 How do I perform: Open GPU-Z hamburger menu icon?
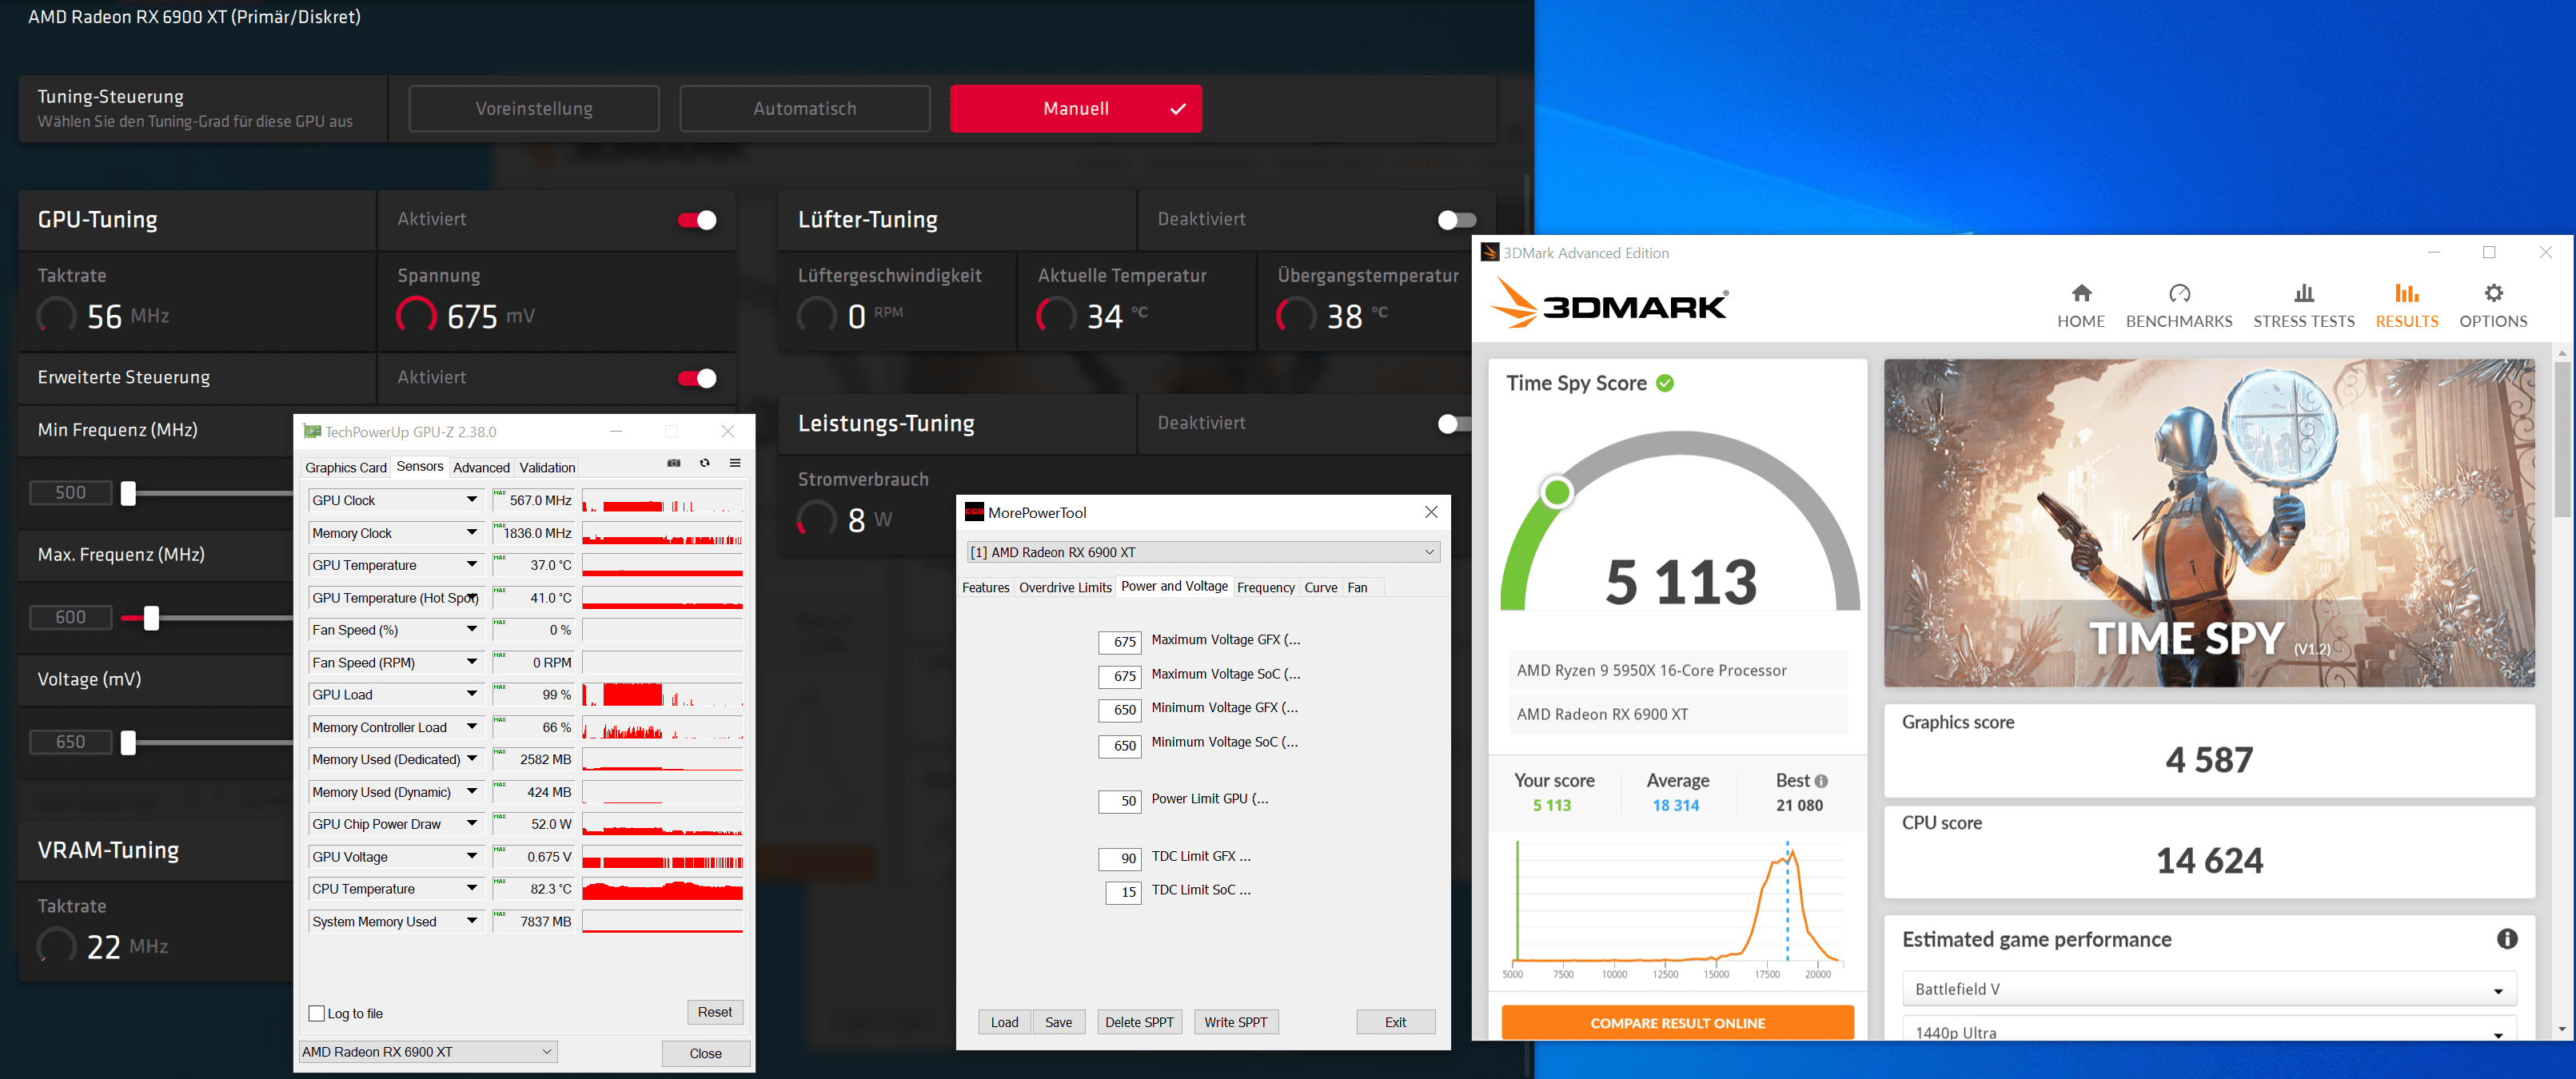(735, 463)
